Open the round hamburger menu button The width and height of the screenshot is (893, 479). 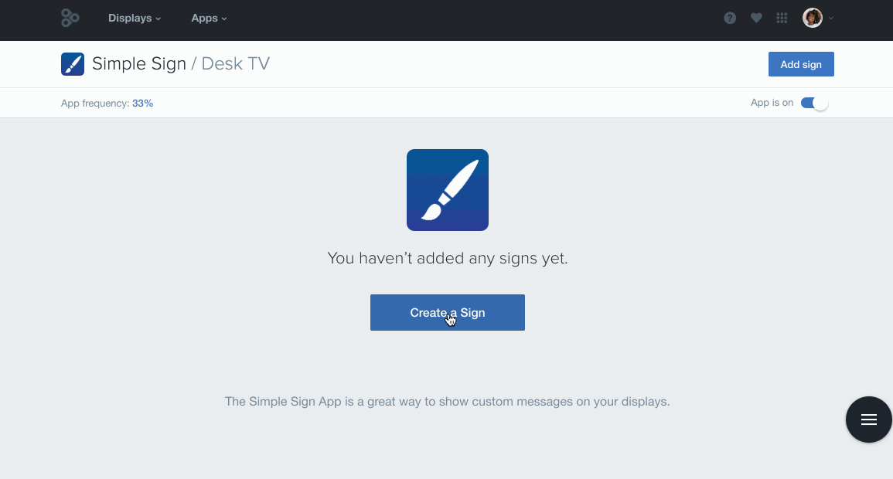point(868,420)
